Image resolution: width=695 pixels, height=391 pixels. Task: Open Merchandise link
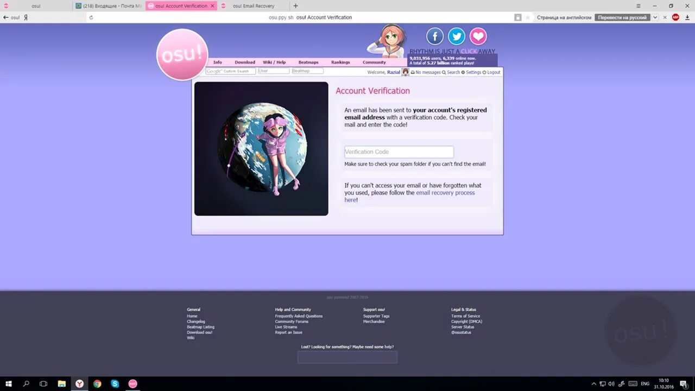pyautogui.click(x=374, y=321)
